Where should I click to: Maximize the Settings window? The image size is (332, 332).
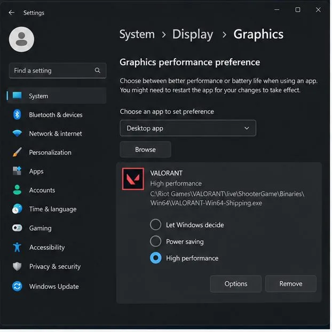click(298, 10)
